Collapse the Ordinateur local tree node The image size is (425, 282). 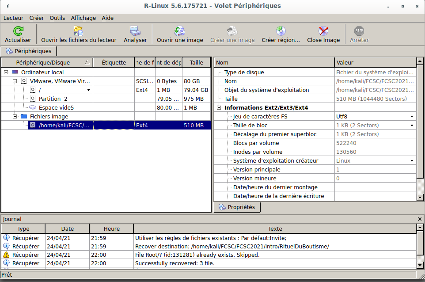(6, 72)
